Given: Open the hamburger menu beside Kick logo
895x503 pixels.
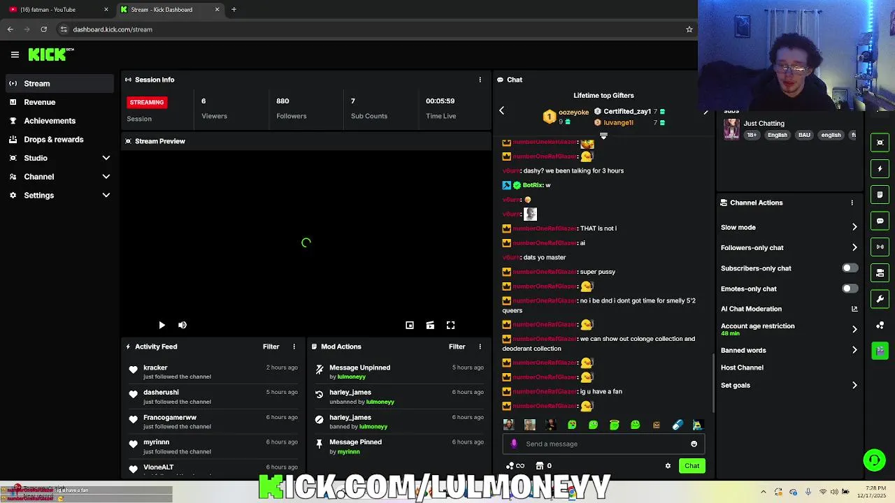Looking at the screenshot, I should (x=15, y=54).
